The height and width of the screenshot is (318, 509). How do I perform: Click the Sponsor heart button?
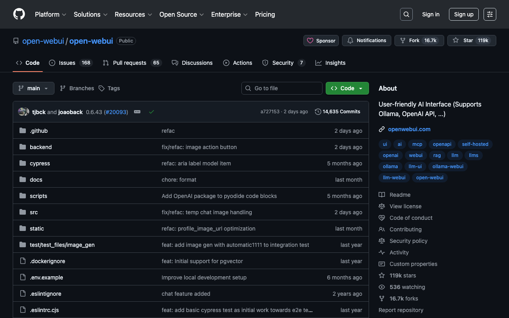tap(321, 41)
